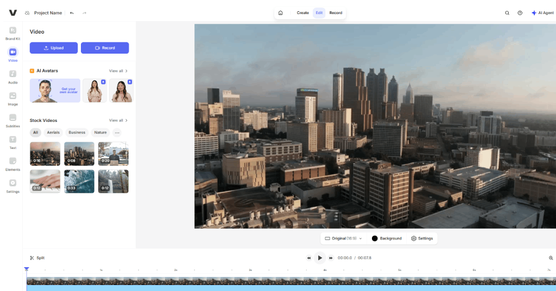Click the Upload button
The width and height of the screenshot is (556, 291).
coord(54,48)
